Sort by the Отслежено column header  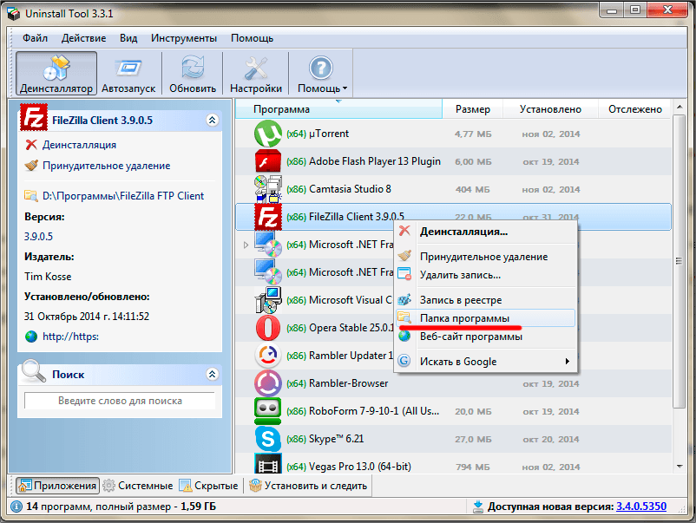coord(634,109)
